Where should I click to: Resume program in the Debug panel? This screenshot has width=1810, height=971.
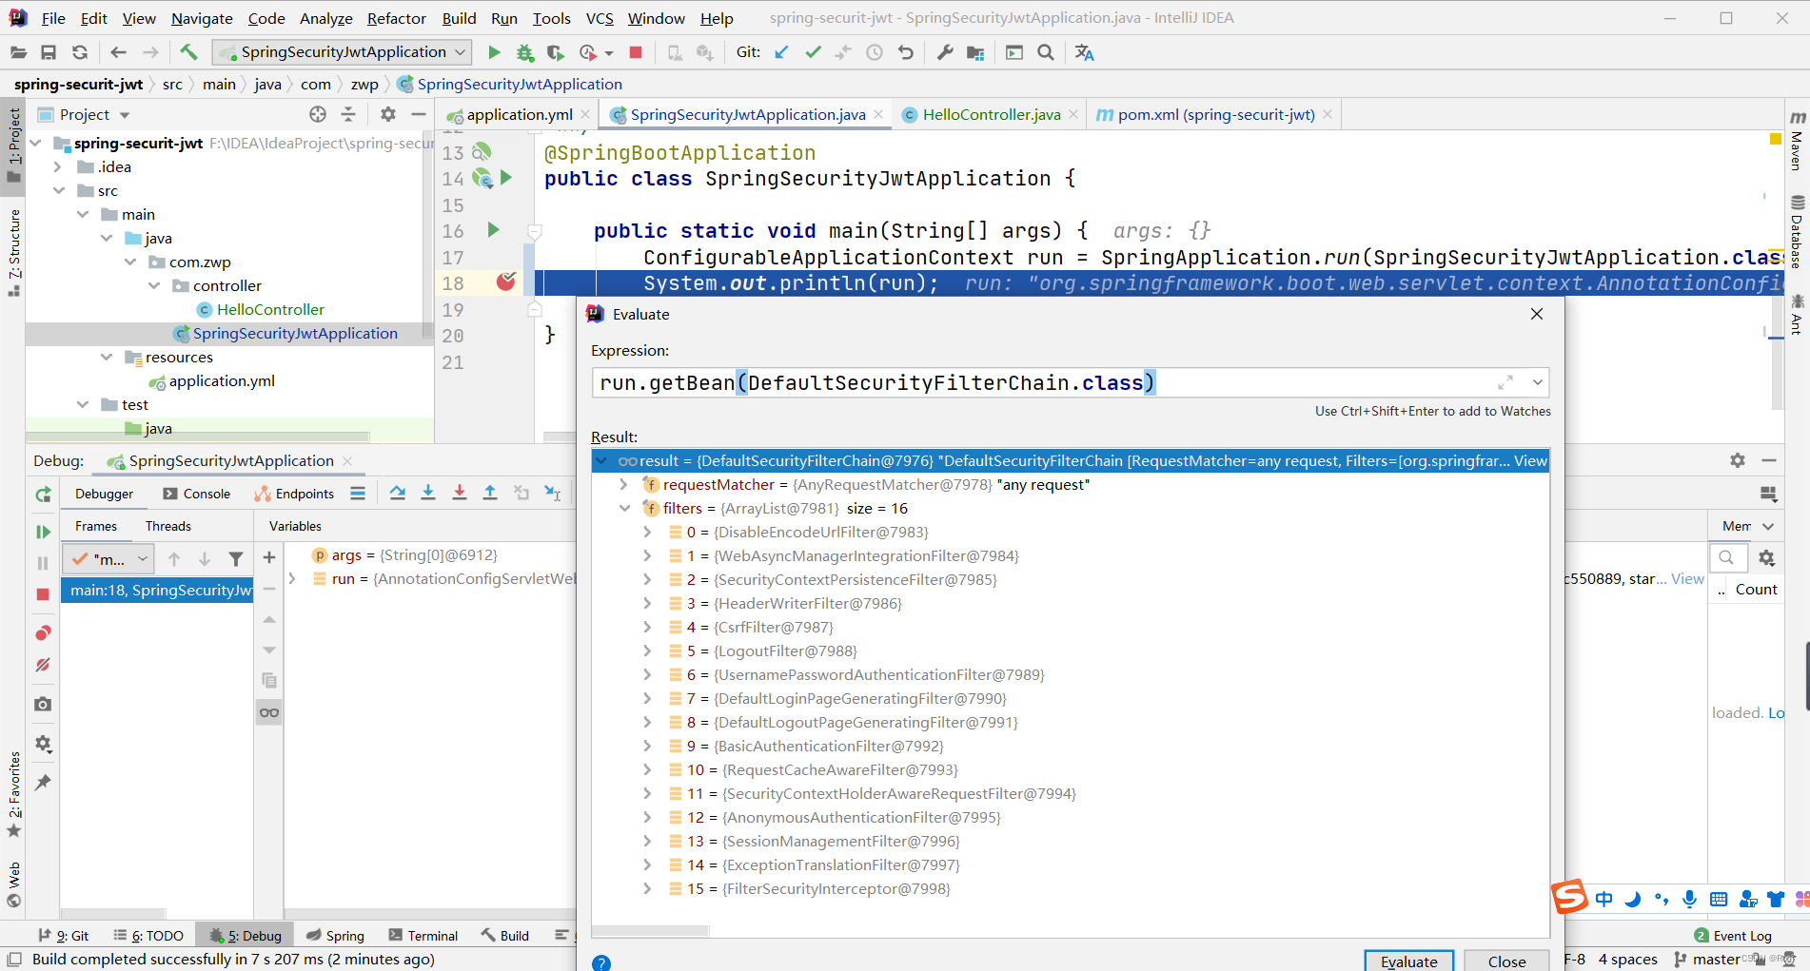[43, 532]
